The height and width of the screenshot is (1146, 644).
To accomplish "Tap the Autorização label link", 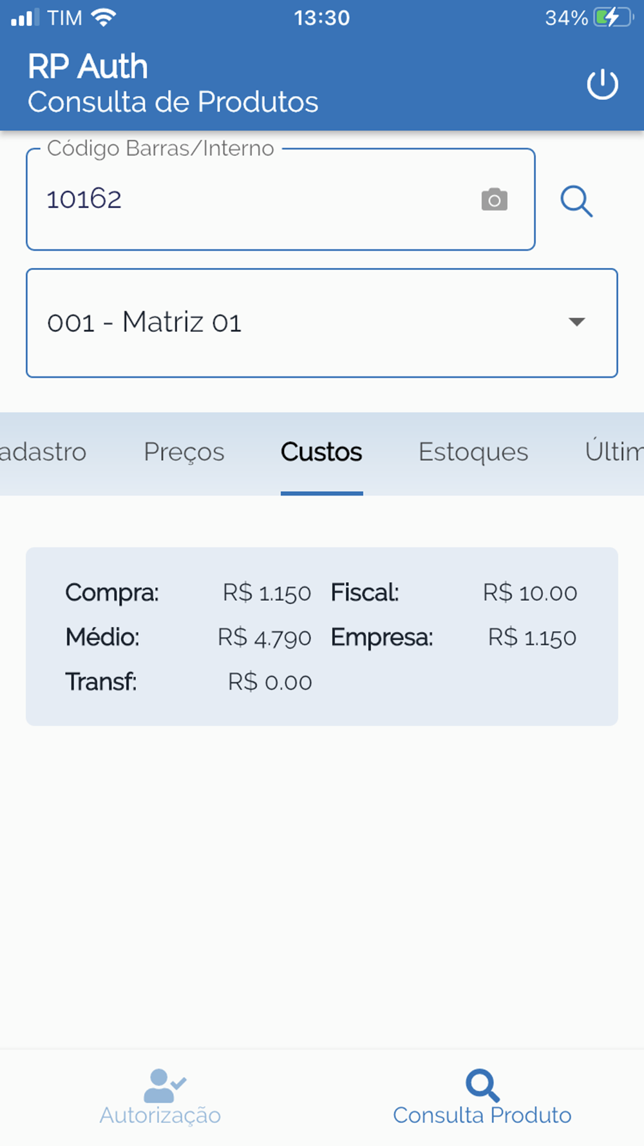I will 160,1115.
